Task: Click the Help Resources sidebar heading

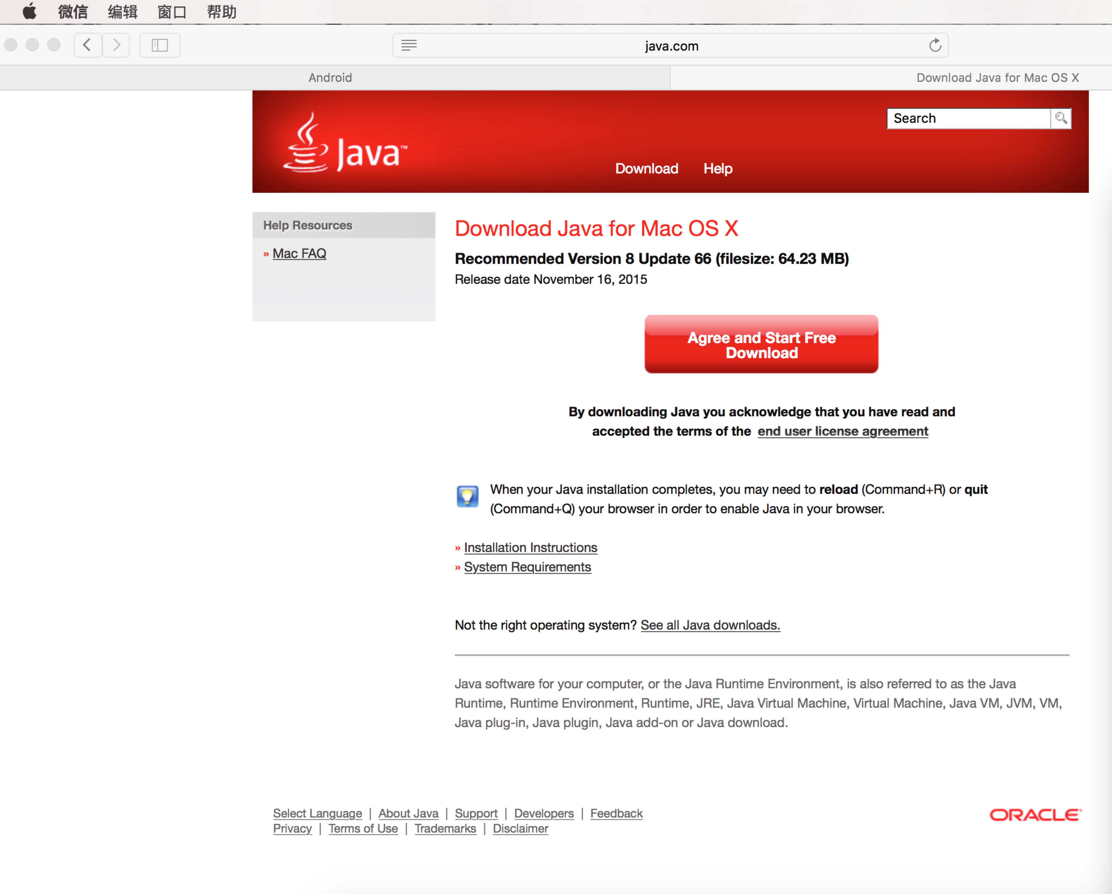Action: tap(307, 225)
